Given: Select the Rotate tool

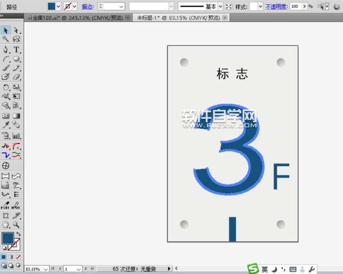Looking at the screenshot, I should (x=5, y=87).
